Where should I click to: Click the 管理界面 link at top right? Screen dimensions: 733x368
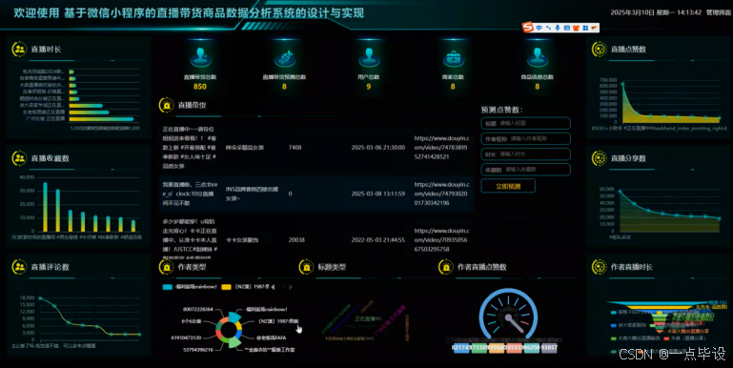click(x=718, y=12)
